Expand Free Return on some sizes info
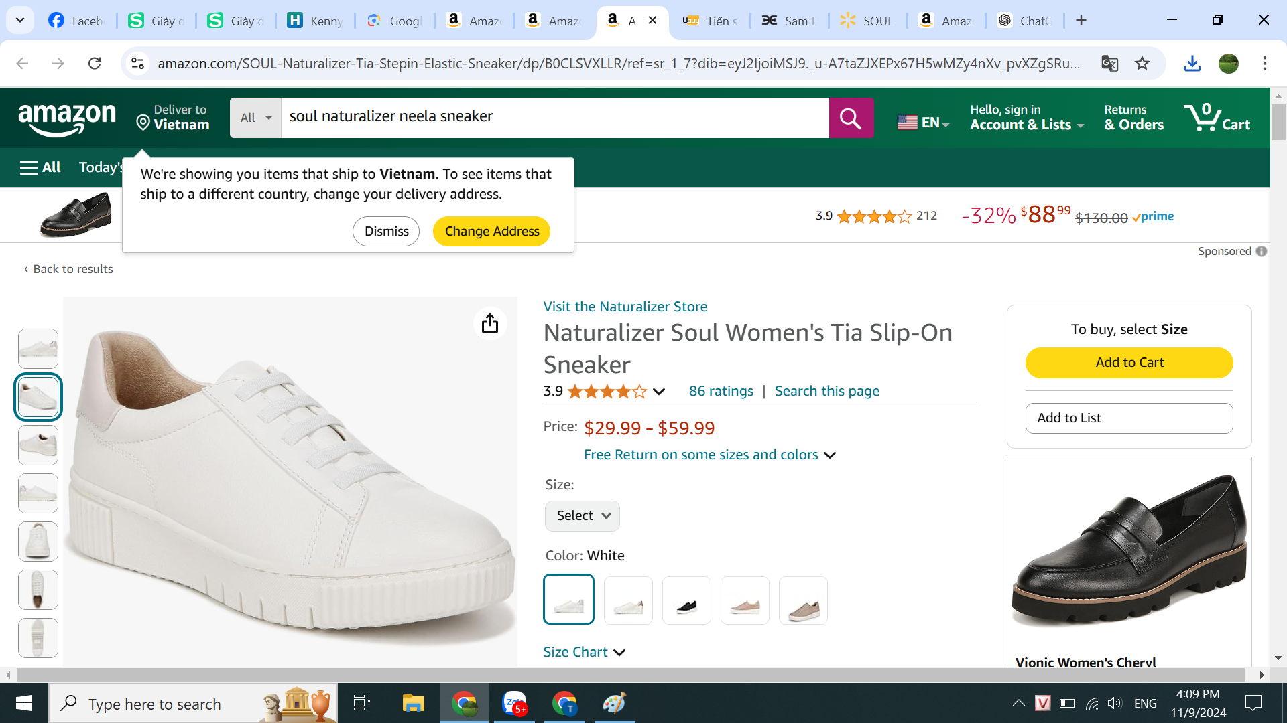Screen dimensions: 1287x723 (x=709, y=455)
